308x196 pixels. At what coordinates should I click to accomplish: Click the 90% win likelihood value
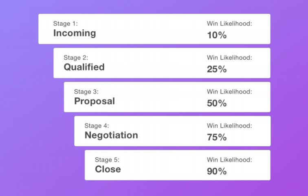(217, 171)
